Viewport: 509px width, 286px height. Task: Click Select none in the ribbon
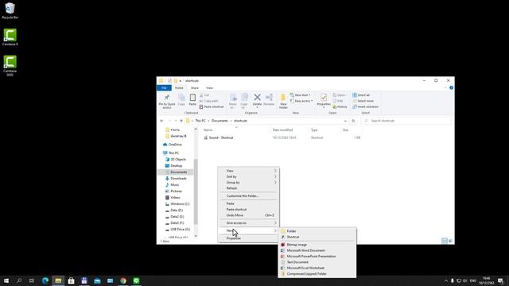tap(363, 101)
